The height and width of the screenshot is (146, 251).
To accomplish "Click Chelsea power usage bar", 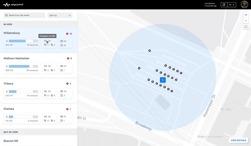I will tap(23, 117).
